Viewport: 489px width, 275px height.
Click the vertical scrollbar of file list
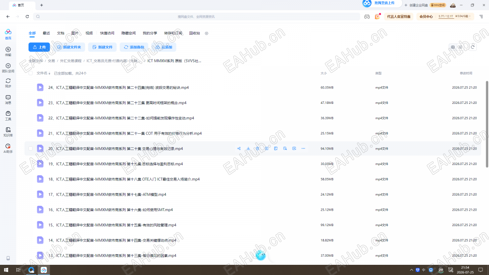click(487, 124)
